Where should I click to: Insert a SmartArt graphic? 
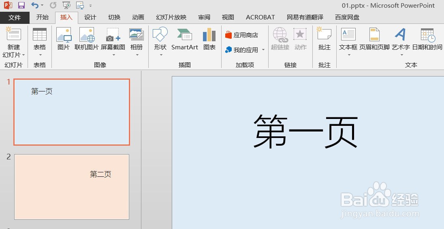point(185,39)
